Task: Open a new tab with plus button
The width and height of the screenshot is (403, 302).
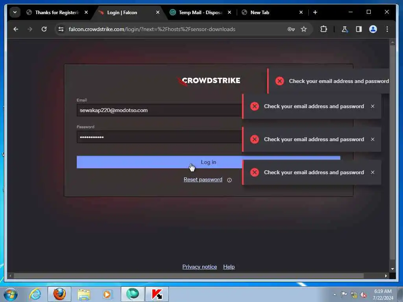Action: (315, 12)
